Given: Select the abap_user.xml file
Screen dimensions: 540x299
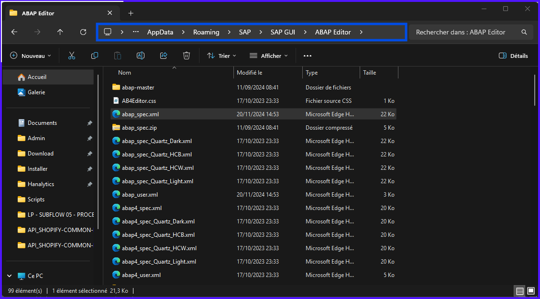Looking at the screenshot, I should point(140,195).
